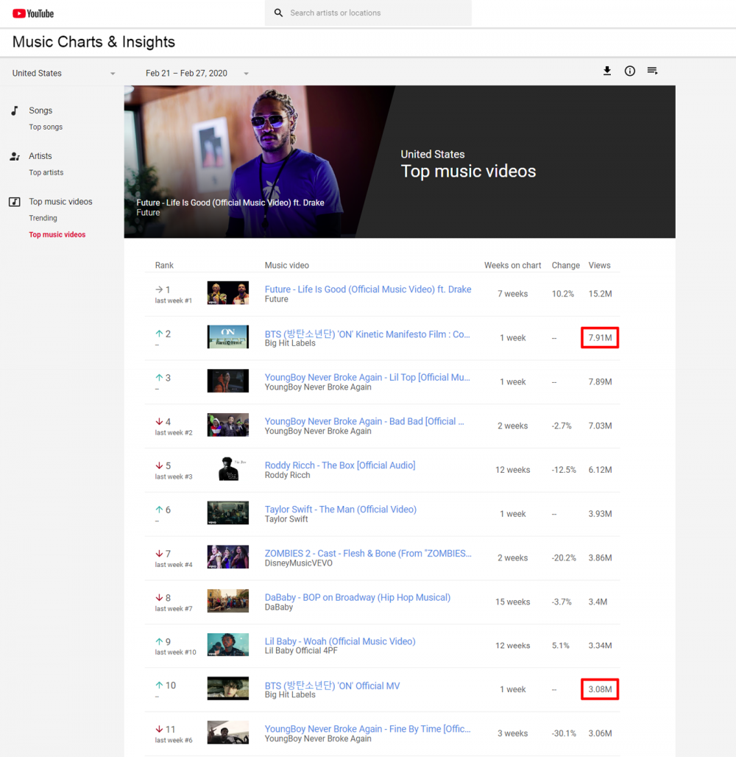
Task: Click thumbnail of Future Life Is Good row
Action: point(228,293)
